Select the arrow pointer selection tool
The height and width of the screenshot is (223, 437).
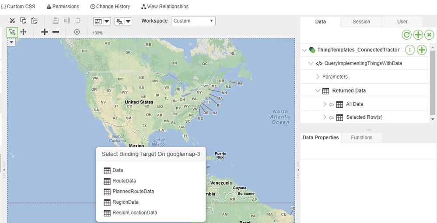coord(12,32)
